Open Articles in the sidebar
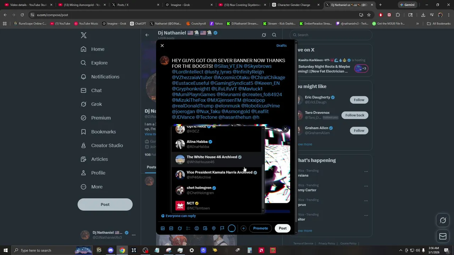The image size is (454, 255). (94, 159)
